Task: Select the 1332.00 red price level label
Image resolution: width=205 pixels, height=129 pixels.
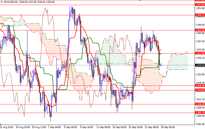Action: point(200,53)
